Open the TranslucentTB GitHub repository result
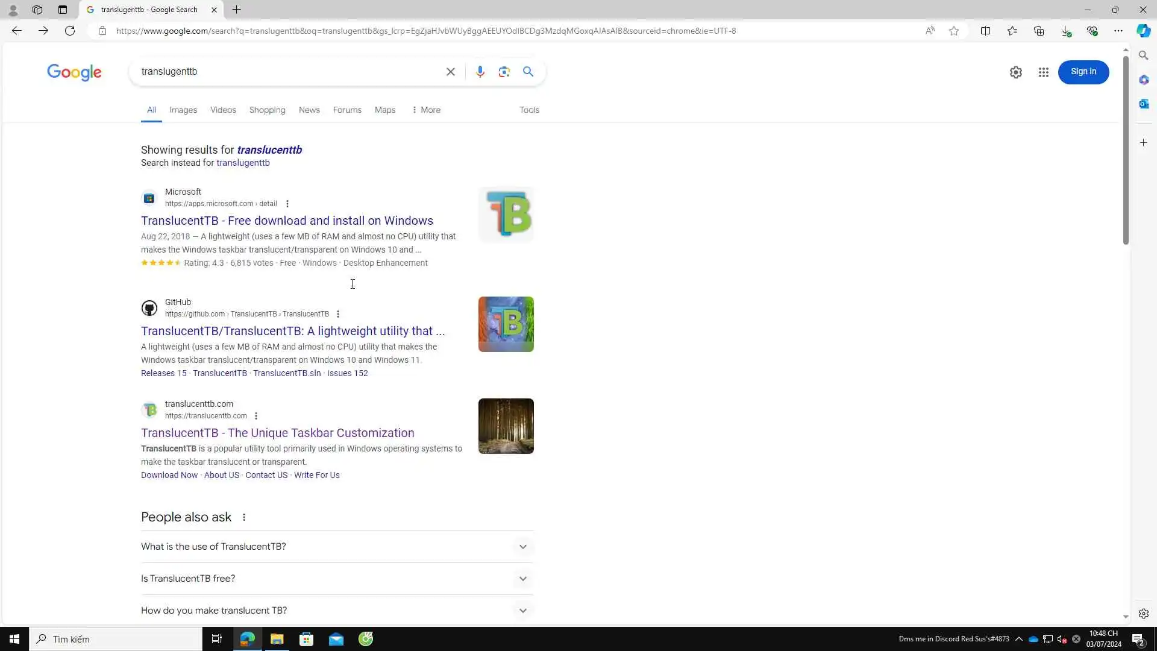The image size is (1157, 651). click(x=292, y=331)
